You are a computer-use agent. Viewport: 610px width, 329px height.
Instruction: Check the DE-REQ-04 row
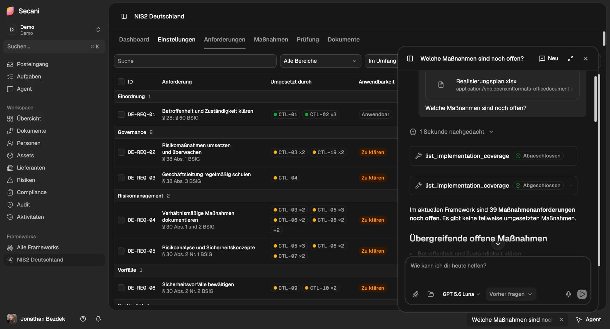[x=121, y=220]
